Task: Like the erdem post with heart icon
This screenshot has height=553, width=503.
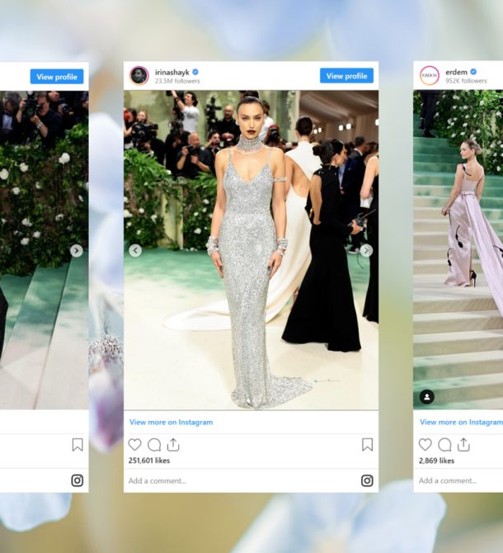Action: click(x=425, y=445)
